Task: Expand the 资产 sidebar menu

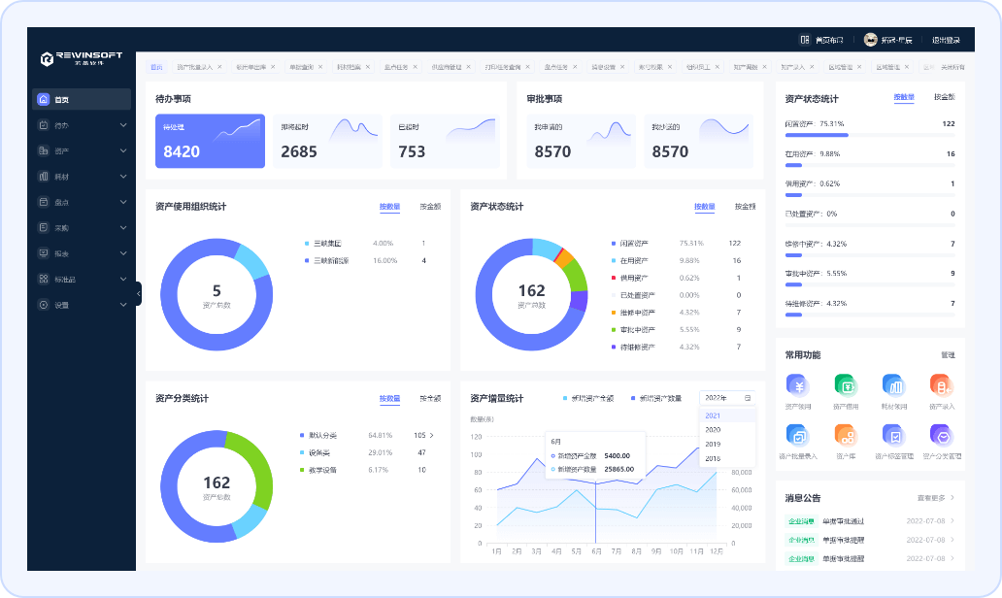Action: coord(82,150)
